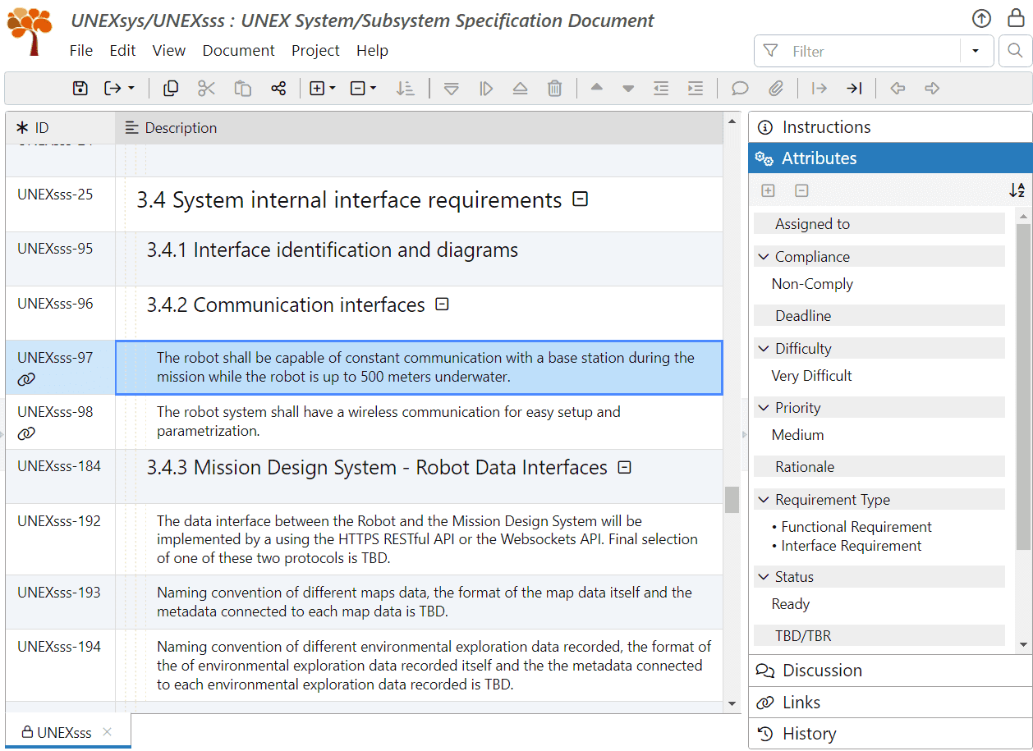Screen dimensions: 1033x751
Task: Click the Search magnifier button
Action: 1015,51
